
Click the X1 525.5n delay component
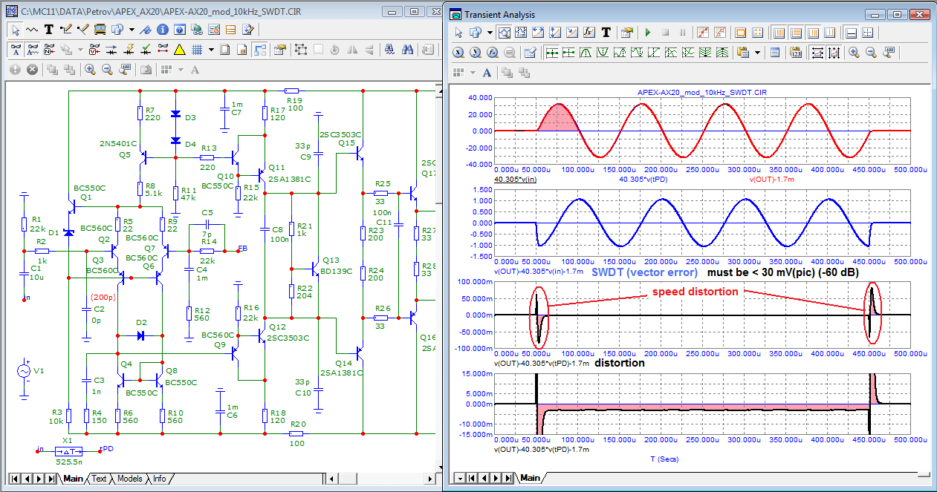click(x=68, y=450)
